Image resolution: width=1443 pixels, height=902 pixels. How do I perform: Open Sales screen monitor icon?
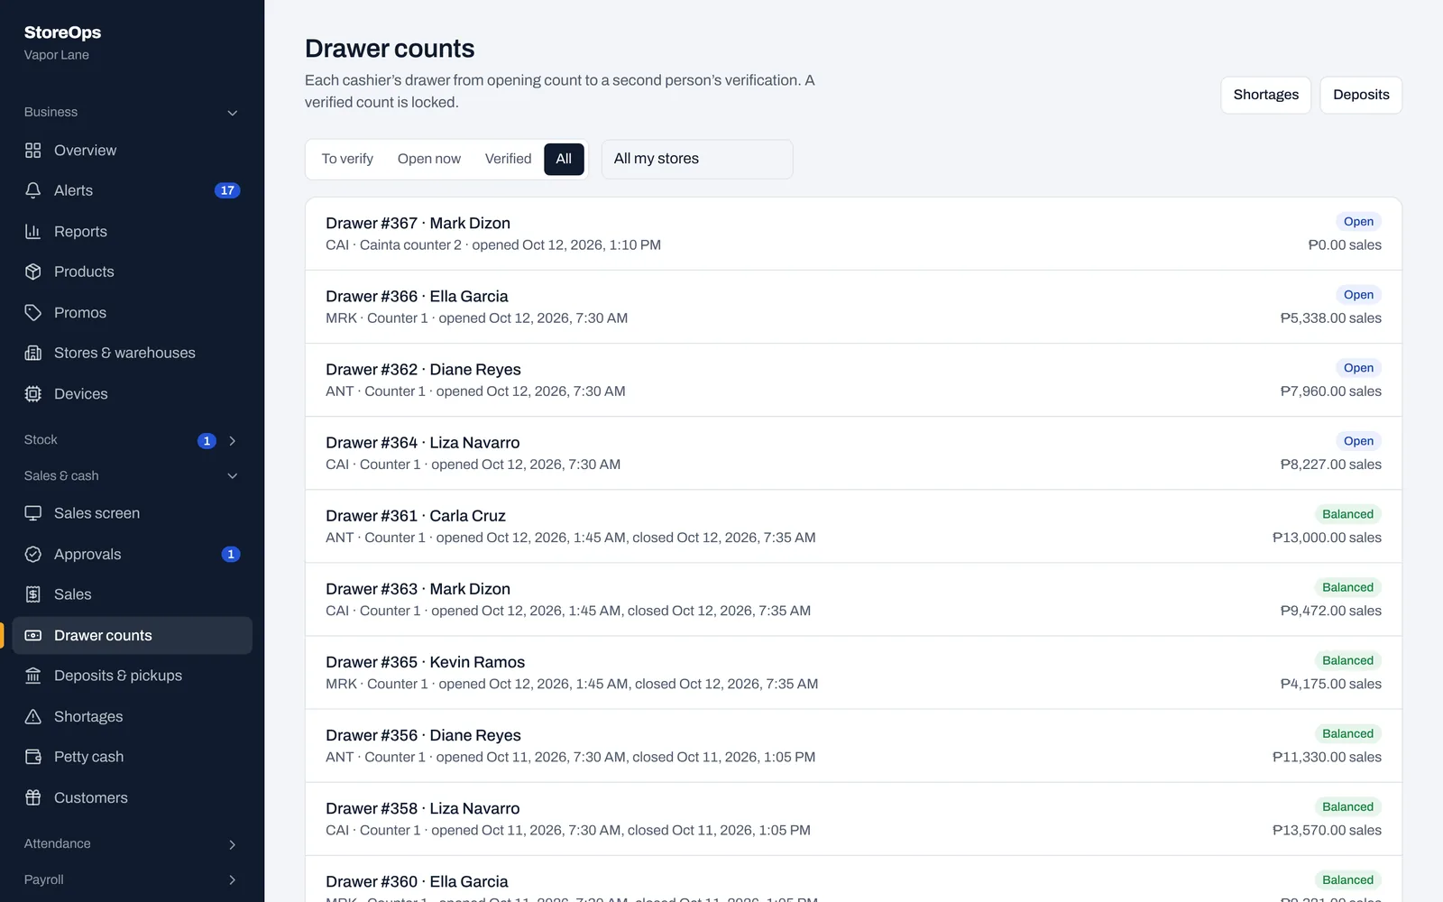click(33, 513)
